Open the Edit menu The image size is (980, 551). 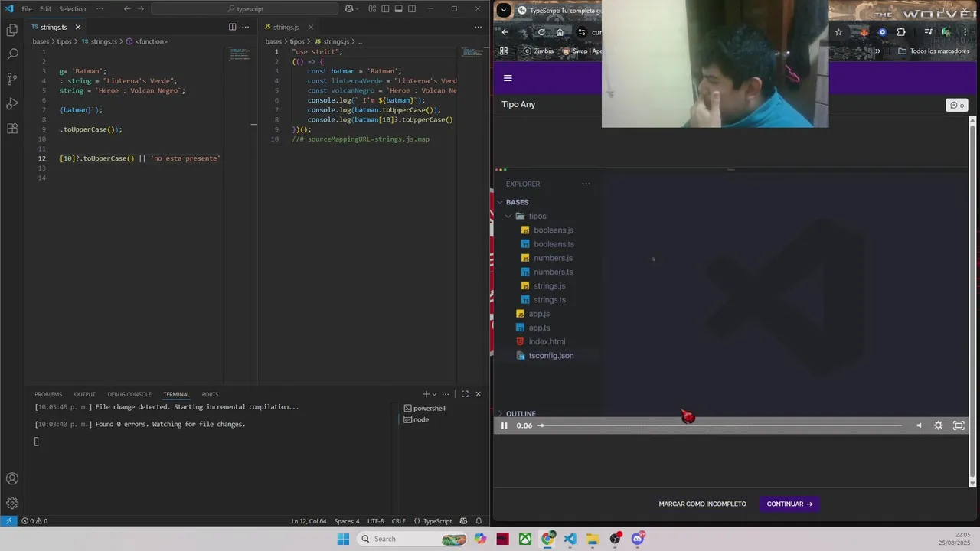46,9
